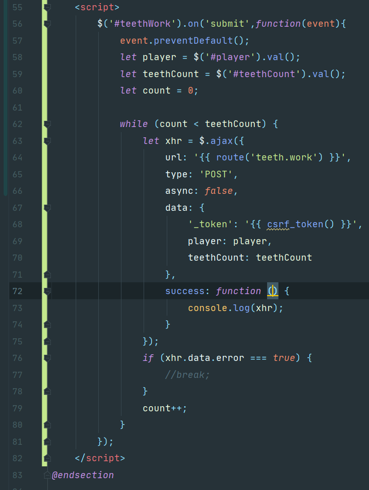
Task: Click fold end marker on line 75
Action: (47, 341)
